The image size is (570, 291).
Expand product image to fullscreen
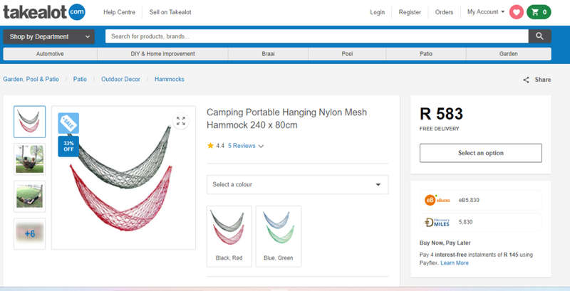(x=181, y=121)
